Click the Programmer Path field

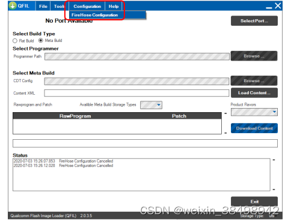click(137, 56)
